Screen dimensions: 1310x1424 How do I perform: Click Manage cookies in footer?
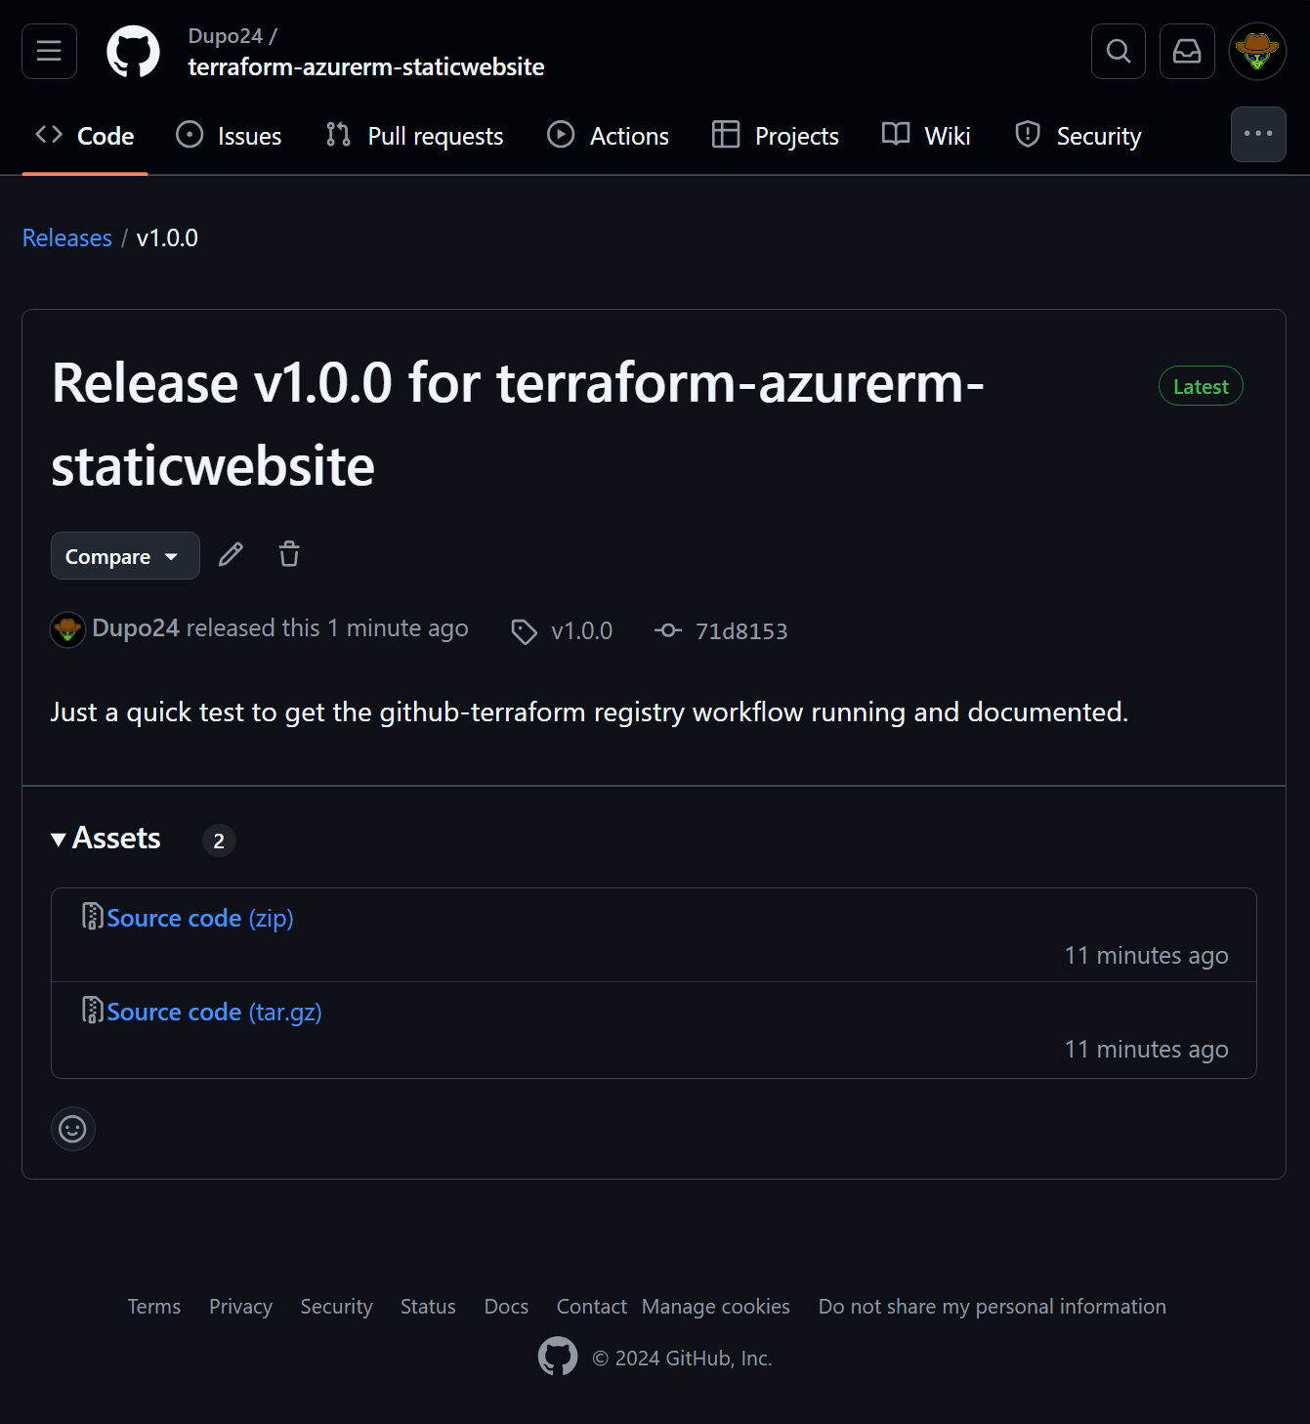point(716,1307)
